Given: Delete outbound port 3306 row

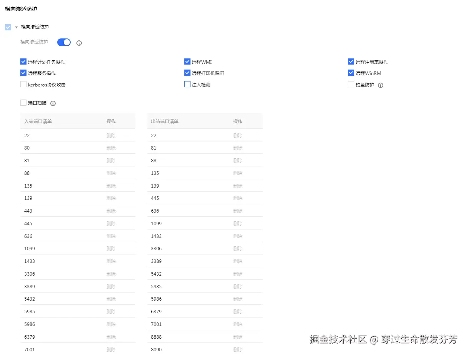Looking at the screenshot, I should [238, 249].
